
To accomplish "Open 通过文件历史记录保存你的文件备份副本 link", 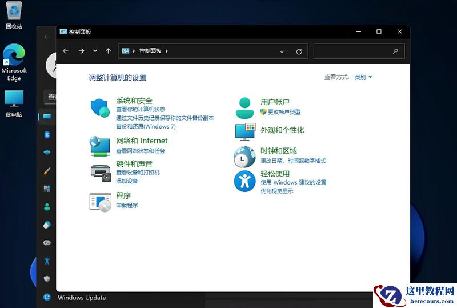I will click(165, 118).
